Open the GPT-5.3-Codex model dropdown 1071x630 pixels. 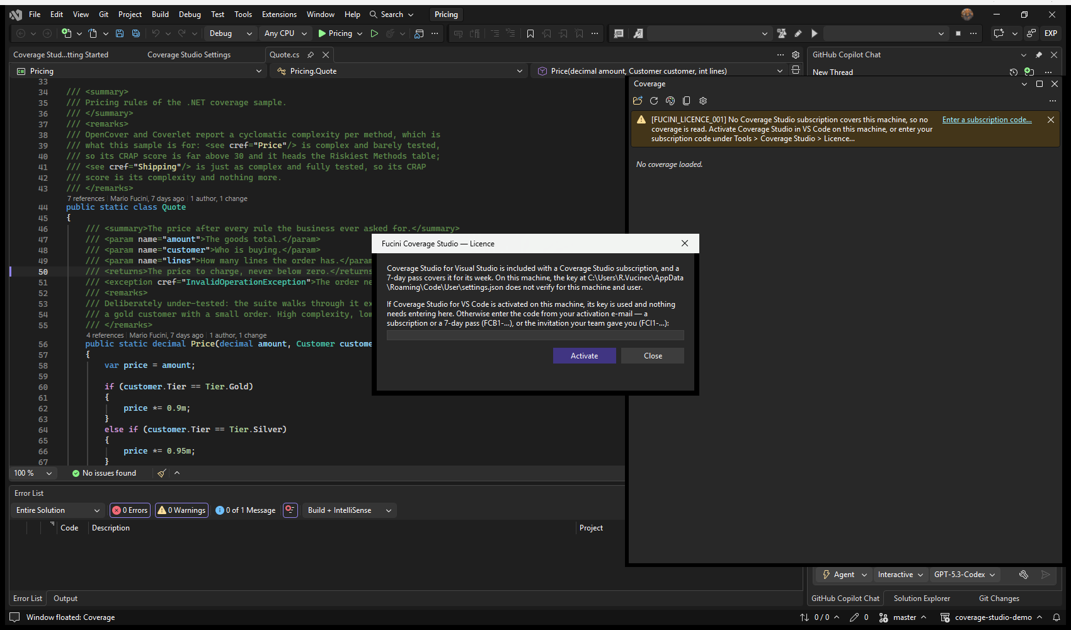964,575
